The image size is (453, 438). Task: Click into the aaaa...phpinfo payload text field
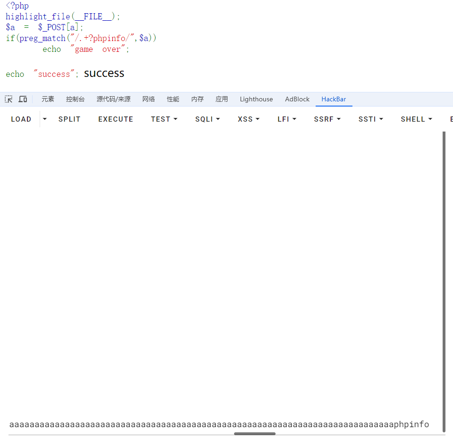219,424
